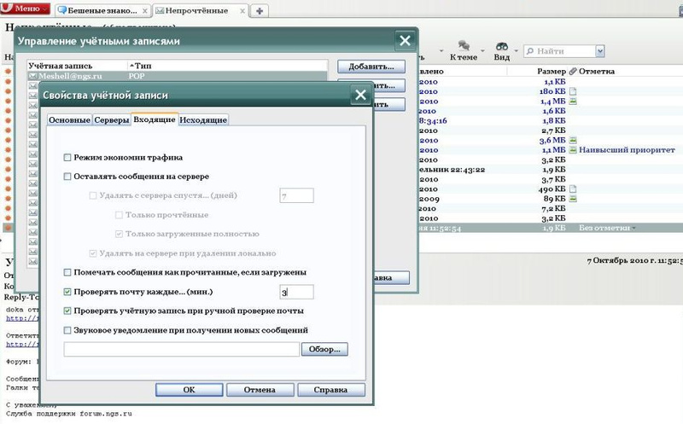Viewport: 683px width, 424px height.
Task: Click chat icon on Бешеные знако tab
Action: coord(62,10)
